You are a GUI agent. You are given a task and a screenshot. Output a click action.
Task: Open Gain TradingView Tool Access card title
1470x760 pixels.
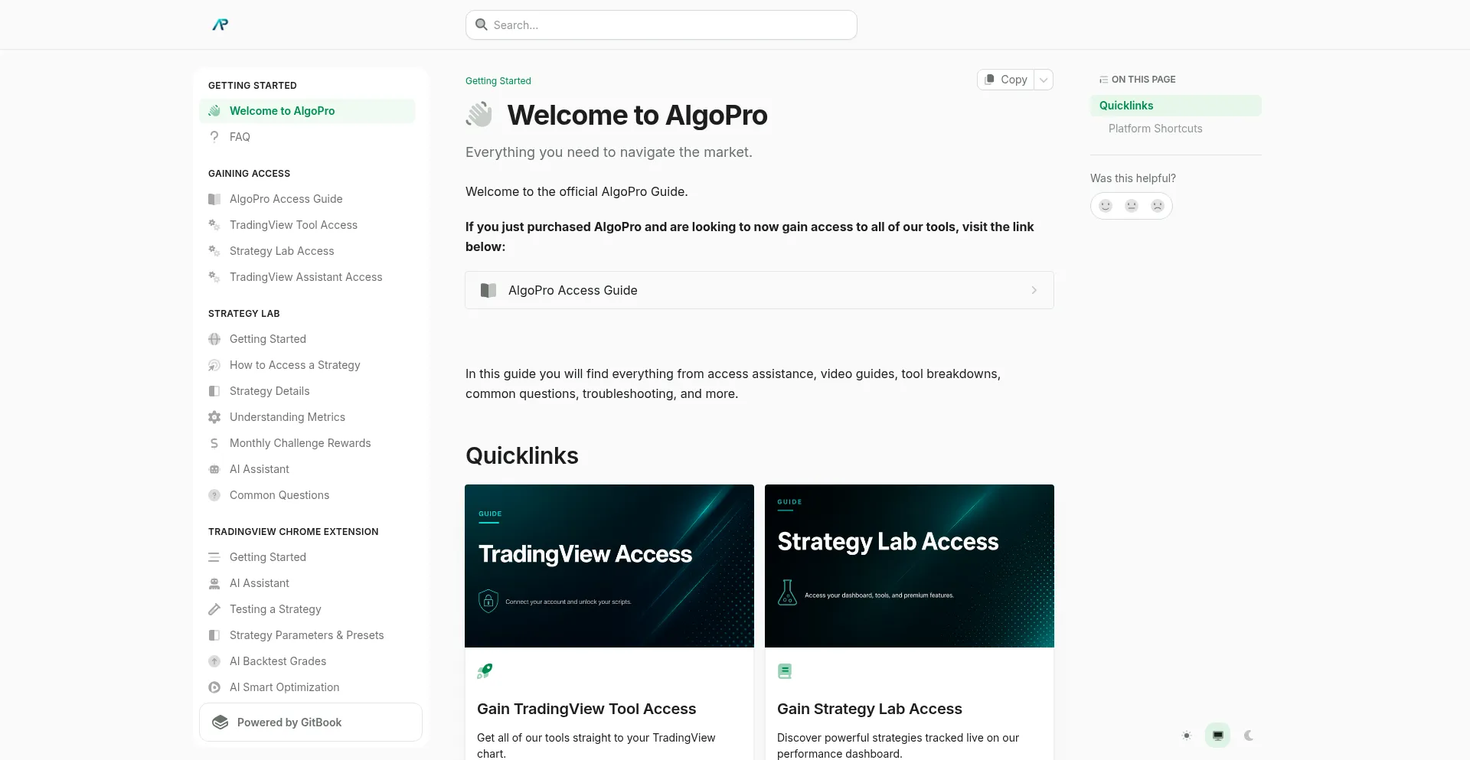pos(586,709)
